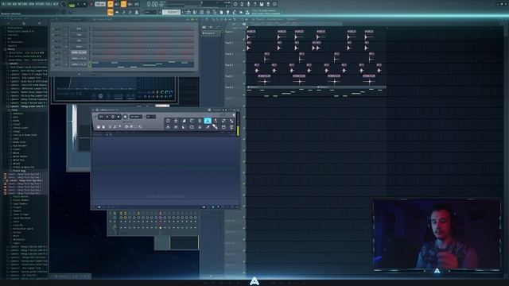
Task: Toggle the green Pattern/Song mode switch
Action: click(72, 5)
